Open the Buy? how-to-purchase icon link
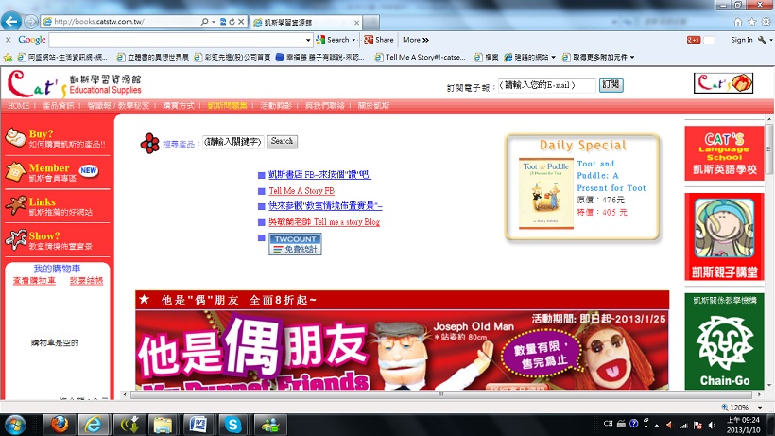This screenshot has width=775, height=436. coord(16,138)
